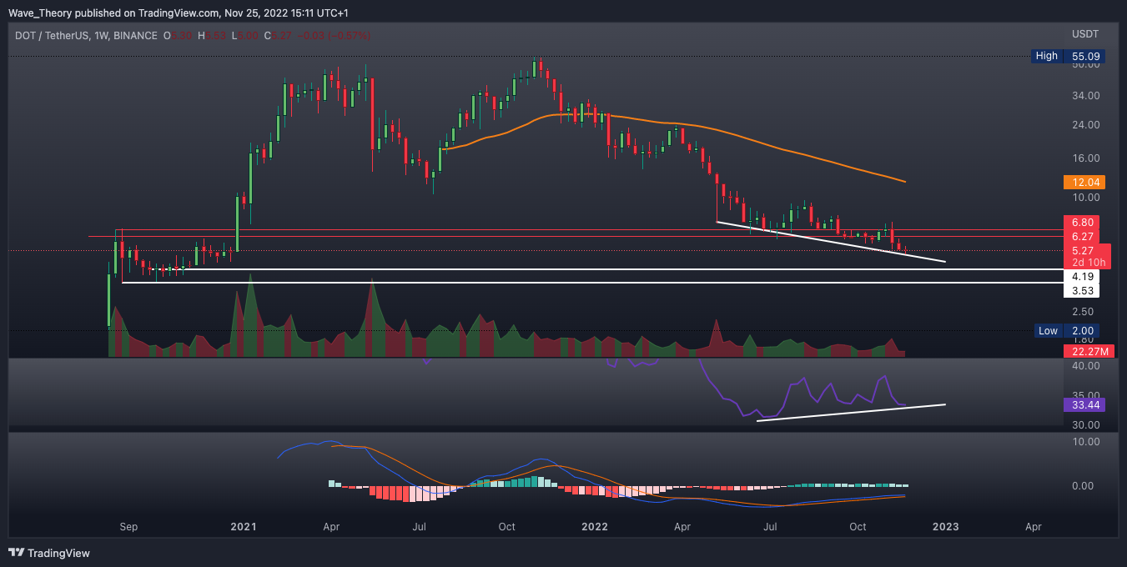This screenshot has height=567, width=1127.
Task: Click the DOT / TetherUS symbol title
Action: pyautogui.click(x=52, y=36)
